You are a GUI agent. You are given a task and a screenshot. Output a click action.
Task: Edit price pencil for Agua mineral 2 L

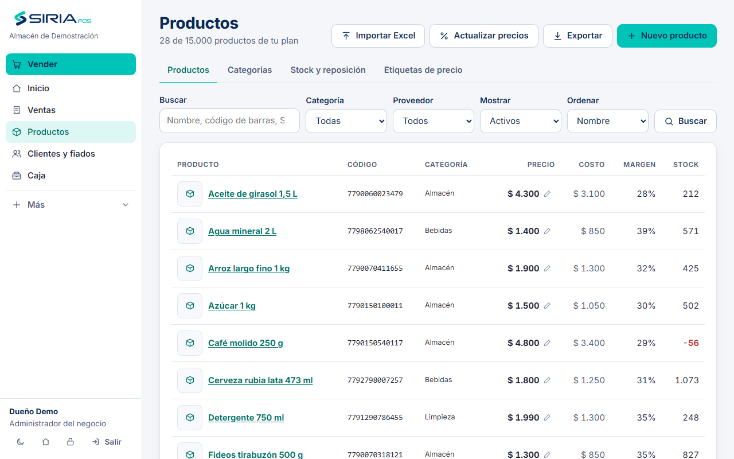(547, 231)
